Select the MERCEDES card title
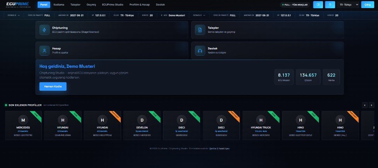The height and width of the screenshot is (168, 378). [23, 127]
